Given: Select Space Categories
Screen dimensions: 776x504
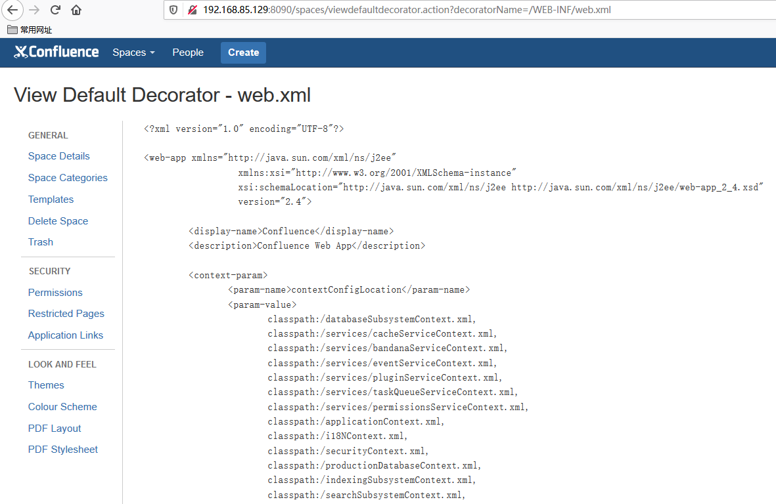Looking at the screenshot, I should [68, 177].
